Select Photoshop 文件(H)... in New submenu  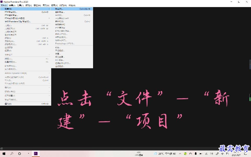tap(72, 43)
